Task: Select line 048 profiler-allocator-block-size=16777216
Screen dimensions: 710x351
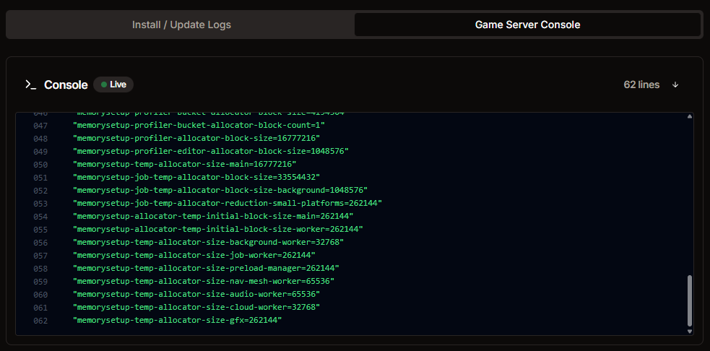Action: pyautogui.click(x=196, y=138)
